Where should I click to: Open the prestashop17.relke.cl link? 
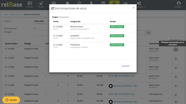[x=79, y=47]
